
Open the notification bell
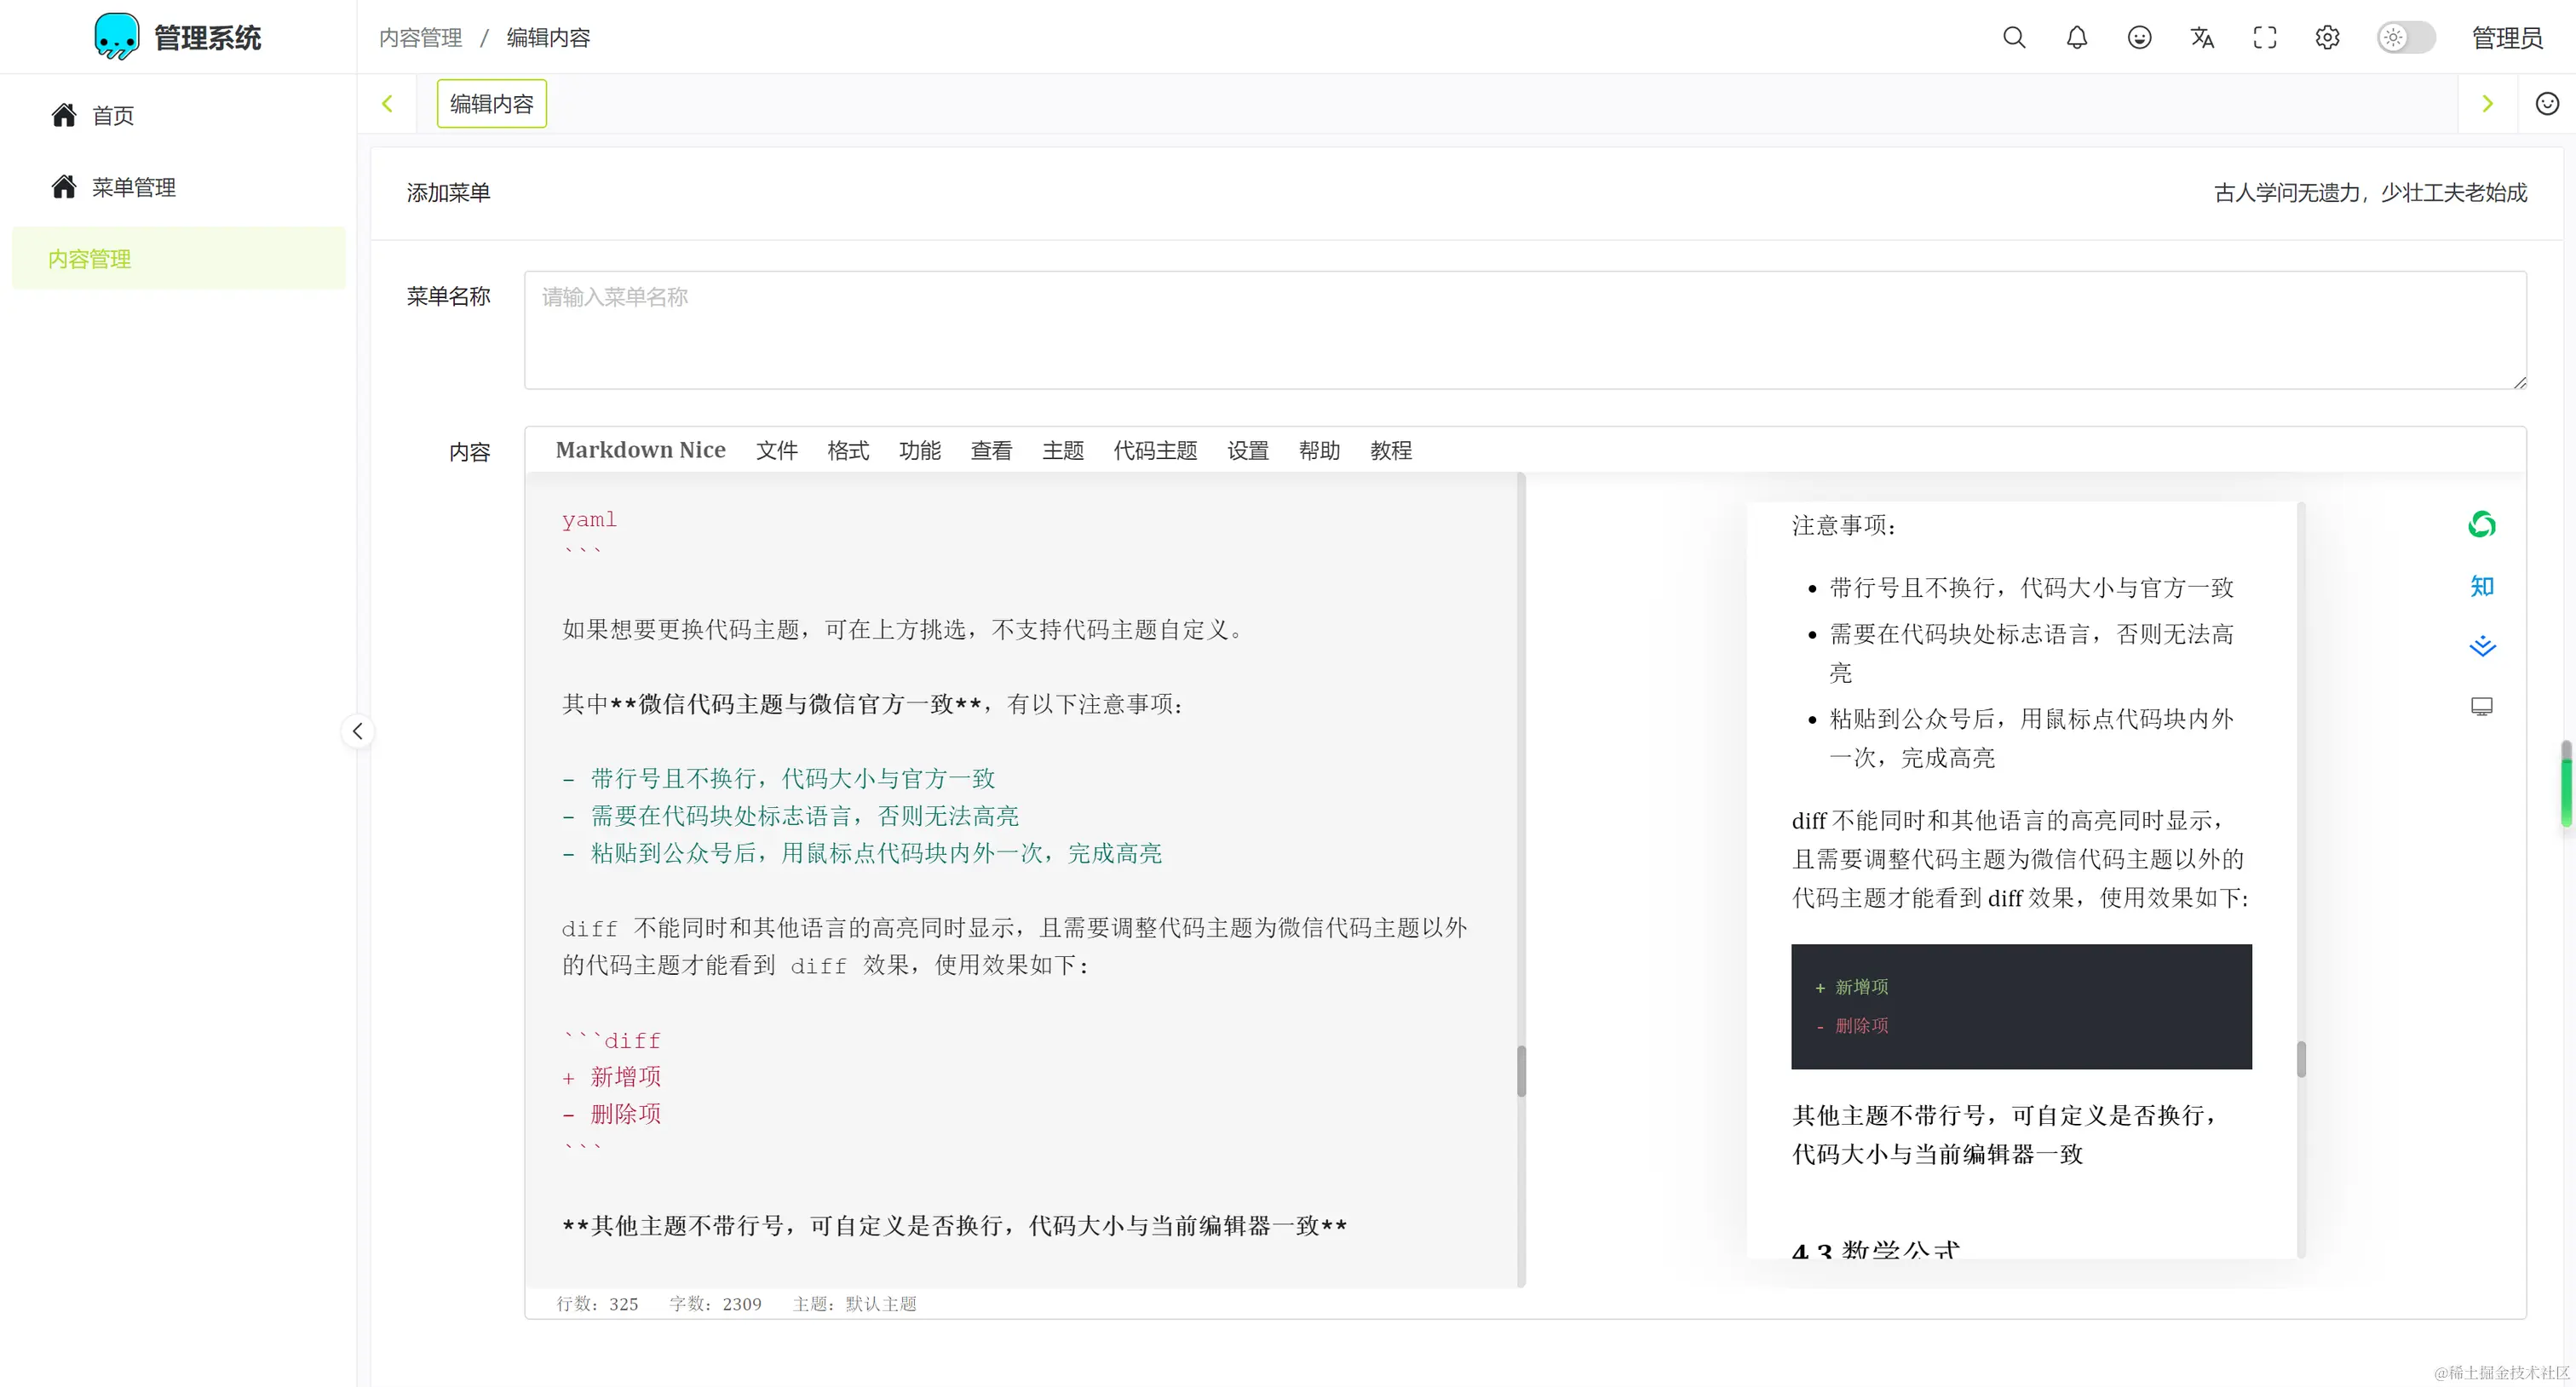click(x=2077, y=38)
